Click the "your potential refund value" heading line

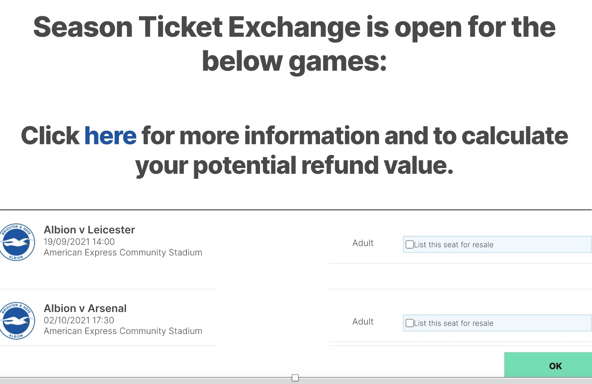pyautogui.click(x=294, y=166)
